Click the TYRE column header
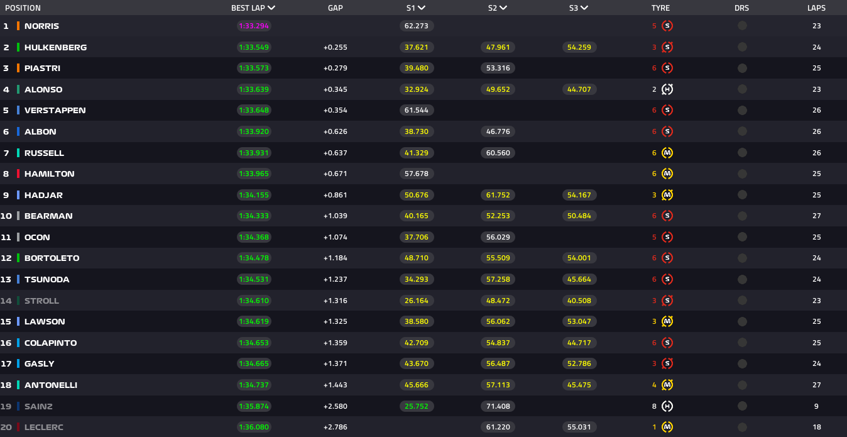The image size is (847, 437). coord(660,8)
